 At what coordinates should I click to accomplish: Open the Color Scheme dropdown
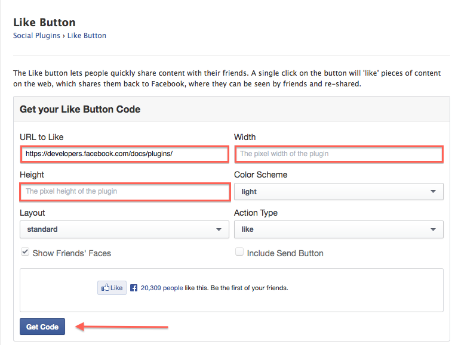[338, 192]
